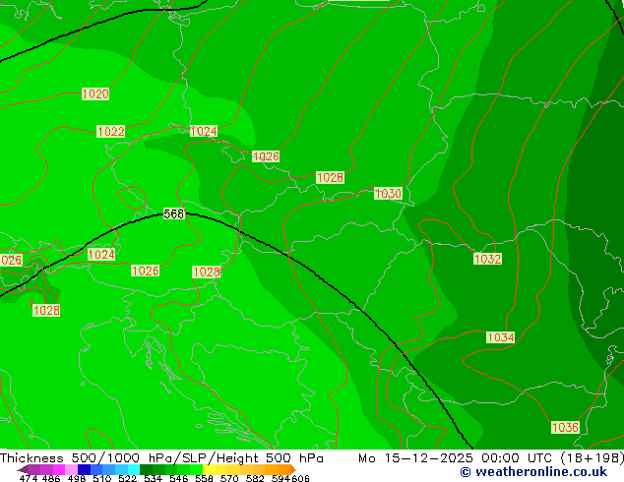
Task: Click the 1024 label right of 1022
Action: (204, 131)
